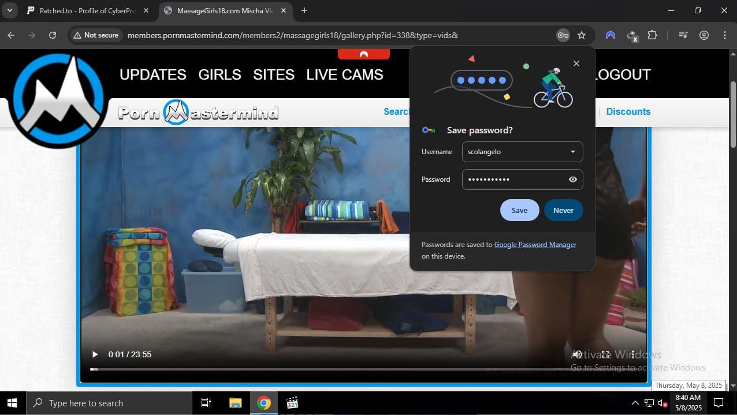This screenshot has height=415, width=737.
Task: Click the Password field in the popup
Action: point(522,180)
